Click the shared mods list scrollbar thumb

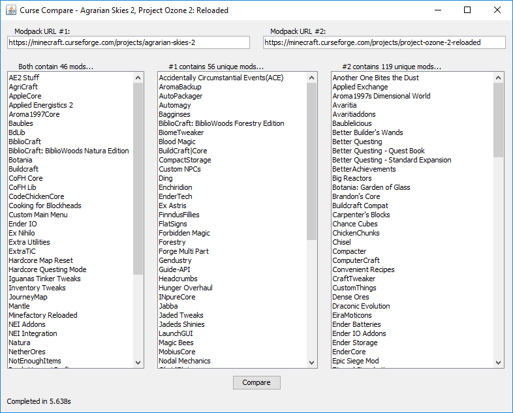coord(138,179)
